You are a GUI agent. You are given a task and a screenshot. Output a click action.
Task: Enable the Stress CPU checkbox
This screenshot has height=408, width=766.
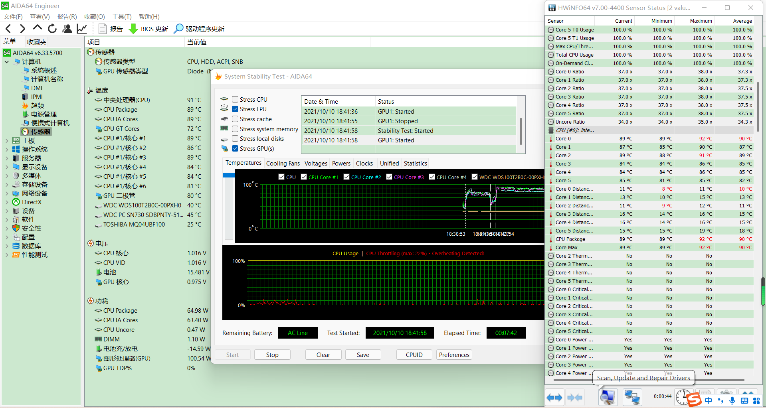click(235, 99)
